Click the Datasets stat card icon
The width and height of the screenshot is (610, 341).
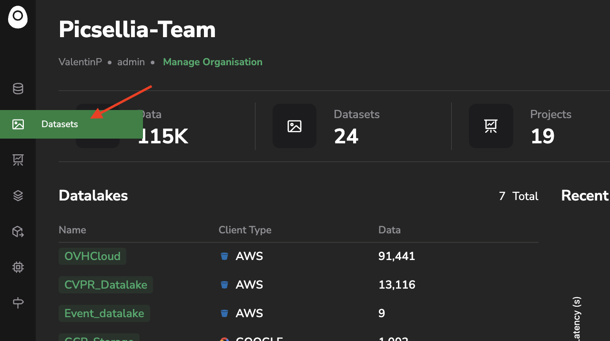(295, 126)
